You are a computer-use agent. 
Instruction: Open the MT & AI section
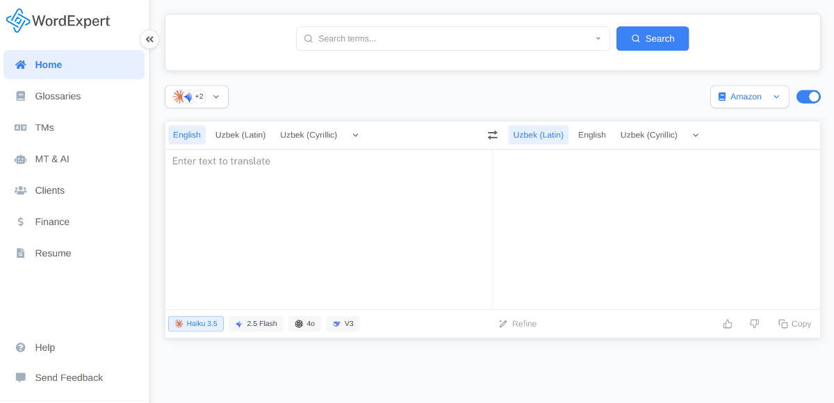click(x=53, y=158)
